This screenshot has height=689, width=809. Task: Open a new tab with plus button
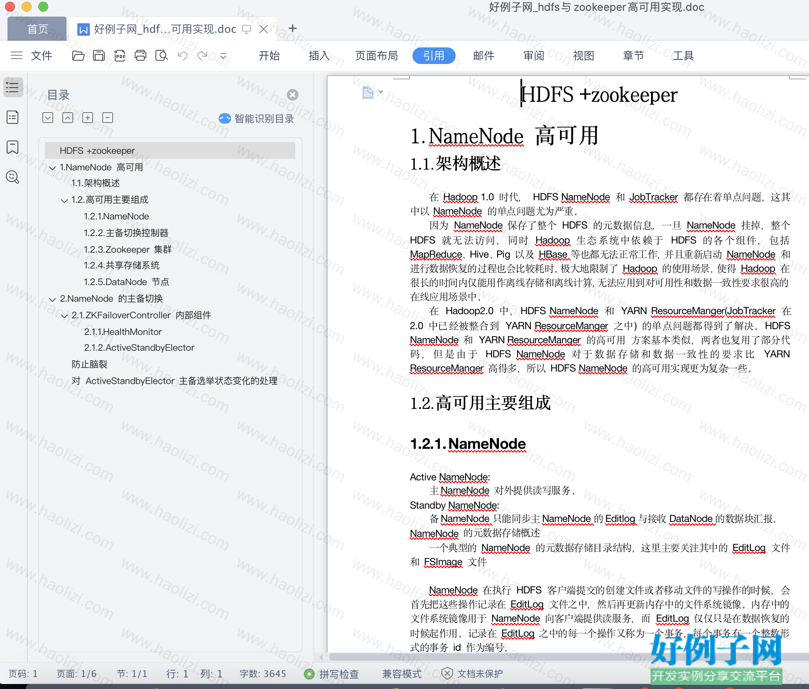[x=293, y=28]
